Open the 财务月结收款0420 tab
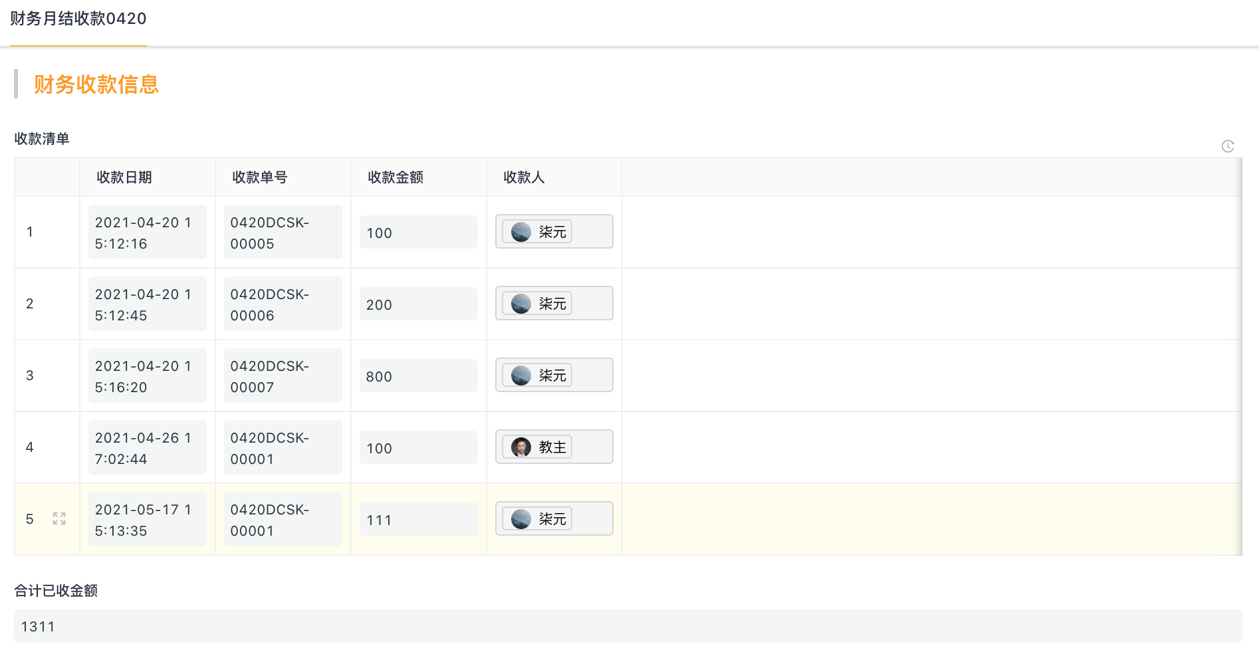The width and height of the screenshot is (1259, 658). pyautogui.click(x=78, y=19)
